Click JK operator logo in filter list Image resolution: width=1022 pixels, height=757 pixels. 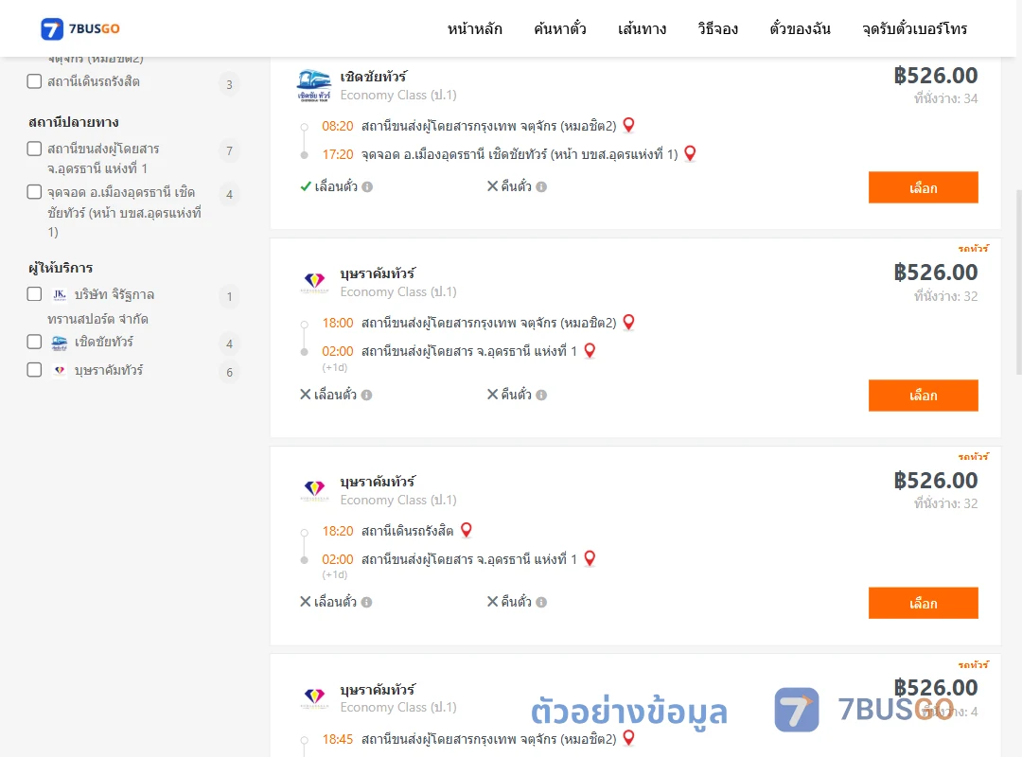[x=60, y=294]
